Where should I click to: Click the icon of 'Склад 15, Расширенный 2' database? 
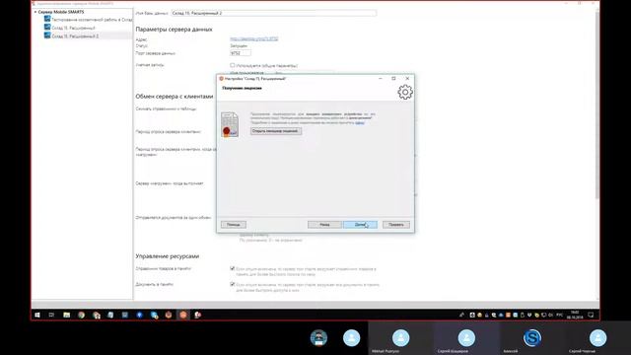[47, 35]
